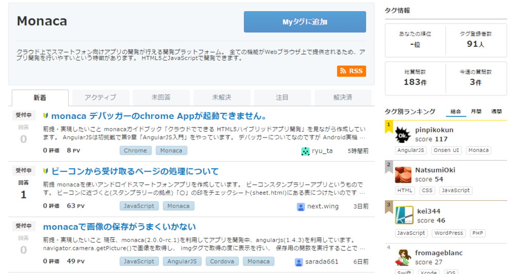528x274 pixels.
Task: Select the 新着 tab
Action: point(40,98)
